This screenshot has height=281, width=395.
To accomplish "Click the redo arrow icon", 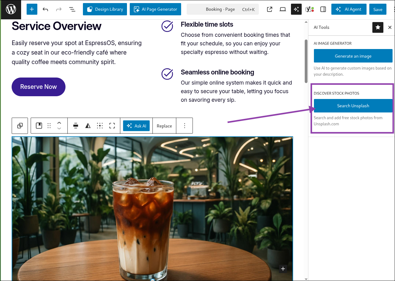I will (59, 9).
